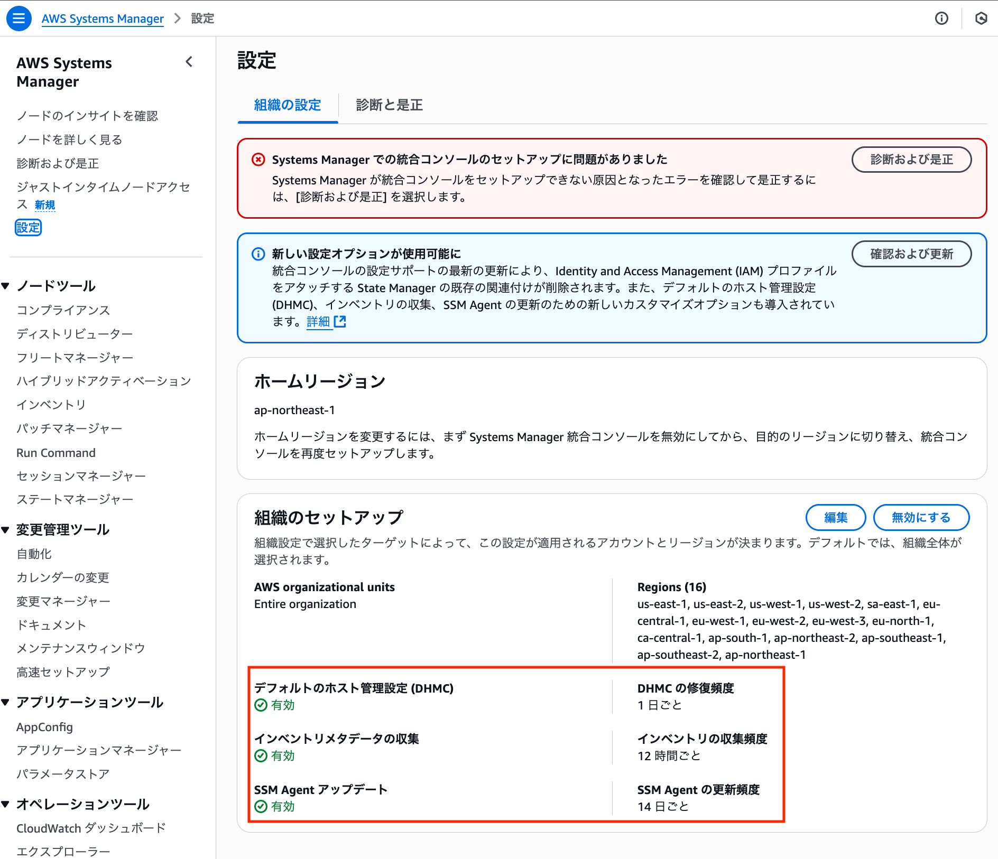Click the 無効にする button
The height and width of the screenshot is (859, 998).
click(921, 518)
